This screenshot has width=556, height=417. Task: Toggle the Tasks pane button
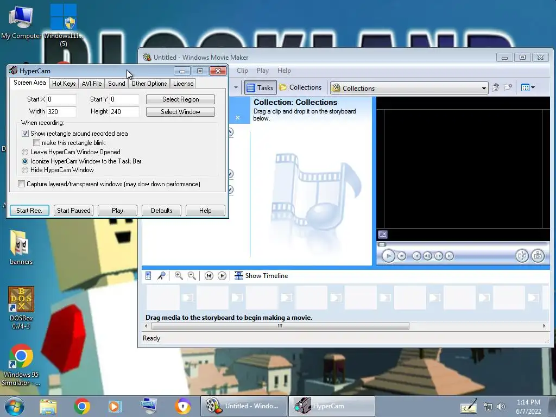coord(261,87)
